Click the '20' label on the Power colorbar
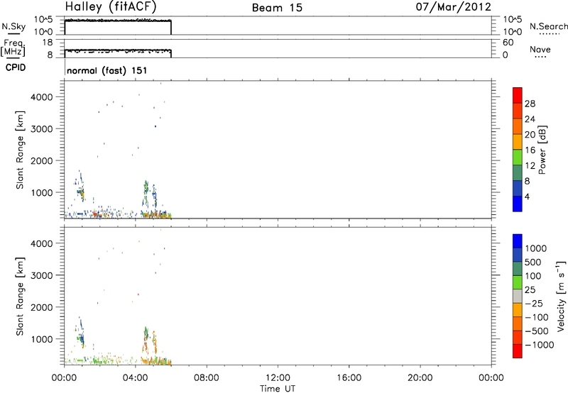Viewport: 568px width, 393px height. [530, 135]
